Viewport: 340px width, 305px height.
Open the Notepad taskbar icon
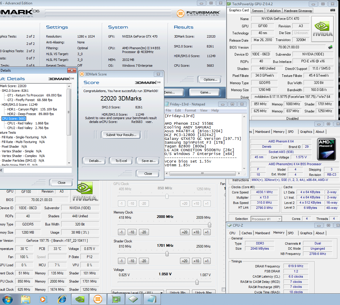coord(151,299)
